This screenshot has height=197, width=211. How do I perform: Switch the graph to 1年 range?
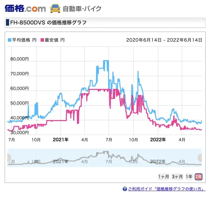coord(189,177)
